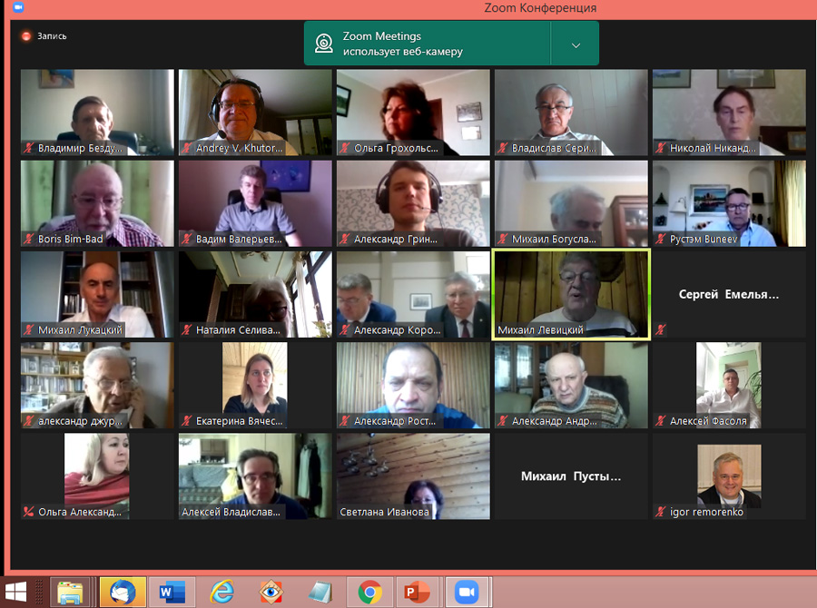Open PowerPoint from the taskbar

(x=417, y=592)
